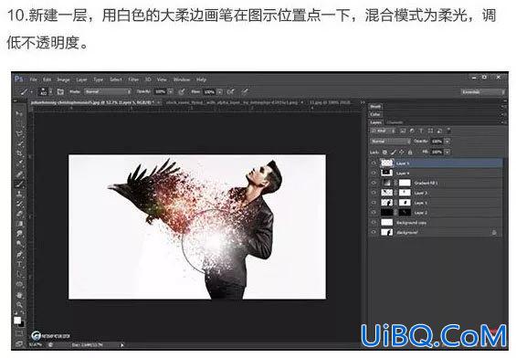The width and height of the screenshot is (516, 358).
Task: Click the background color swatch
Action: pyautogui.click(x=21, y=324)
